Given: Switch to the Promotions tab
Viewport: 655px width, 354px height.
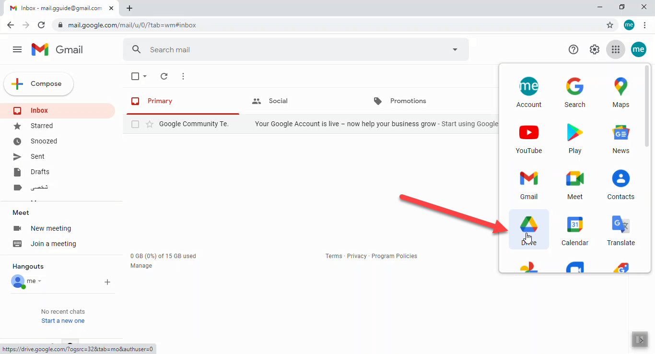Looking at the screenshot, I should click(408, 101).
